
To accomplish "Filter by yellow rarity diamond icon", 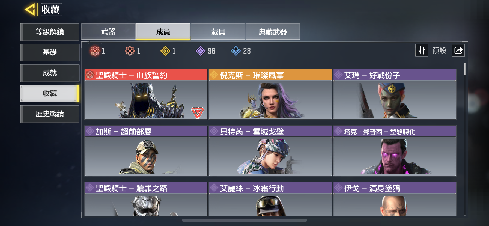I will [x=165, y=51].
